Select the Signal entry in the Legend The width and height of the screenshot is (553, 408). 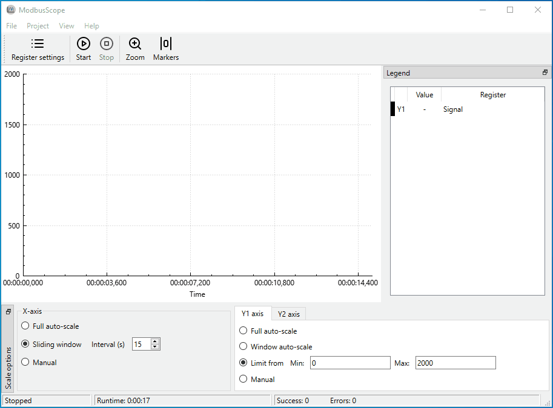click(x=452, y=109)
